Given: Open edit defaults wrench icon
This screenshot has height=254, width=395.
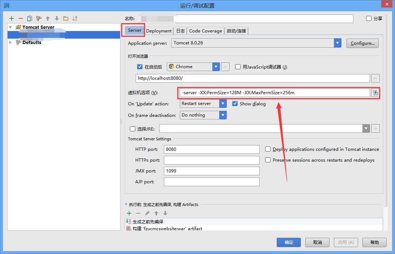Looking at the screenshot, I should 39,18.
